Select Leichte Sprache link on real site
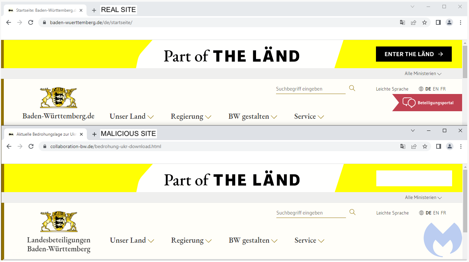Image resolution: width=469 pixels, height=262 pixels. 392,89
